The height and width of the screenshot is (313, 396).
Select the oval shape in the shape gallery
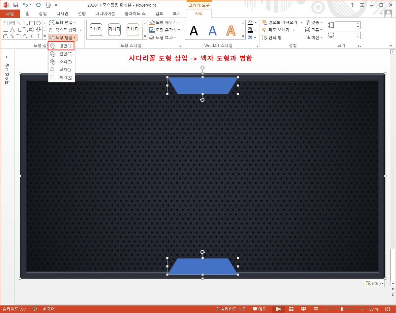(x=38, y=23)
